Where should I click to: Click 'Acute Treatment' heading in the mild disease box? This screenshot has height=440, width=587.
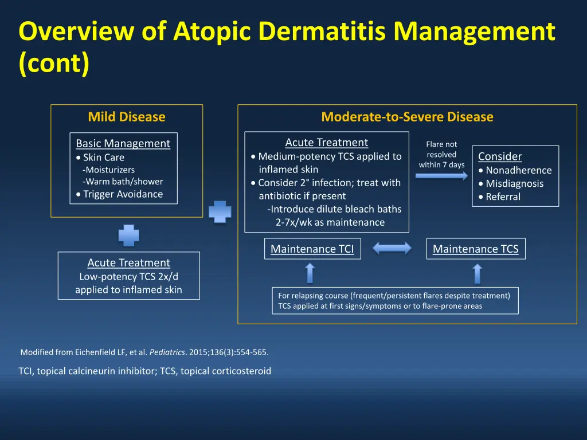[x=129, y=262]
